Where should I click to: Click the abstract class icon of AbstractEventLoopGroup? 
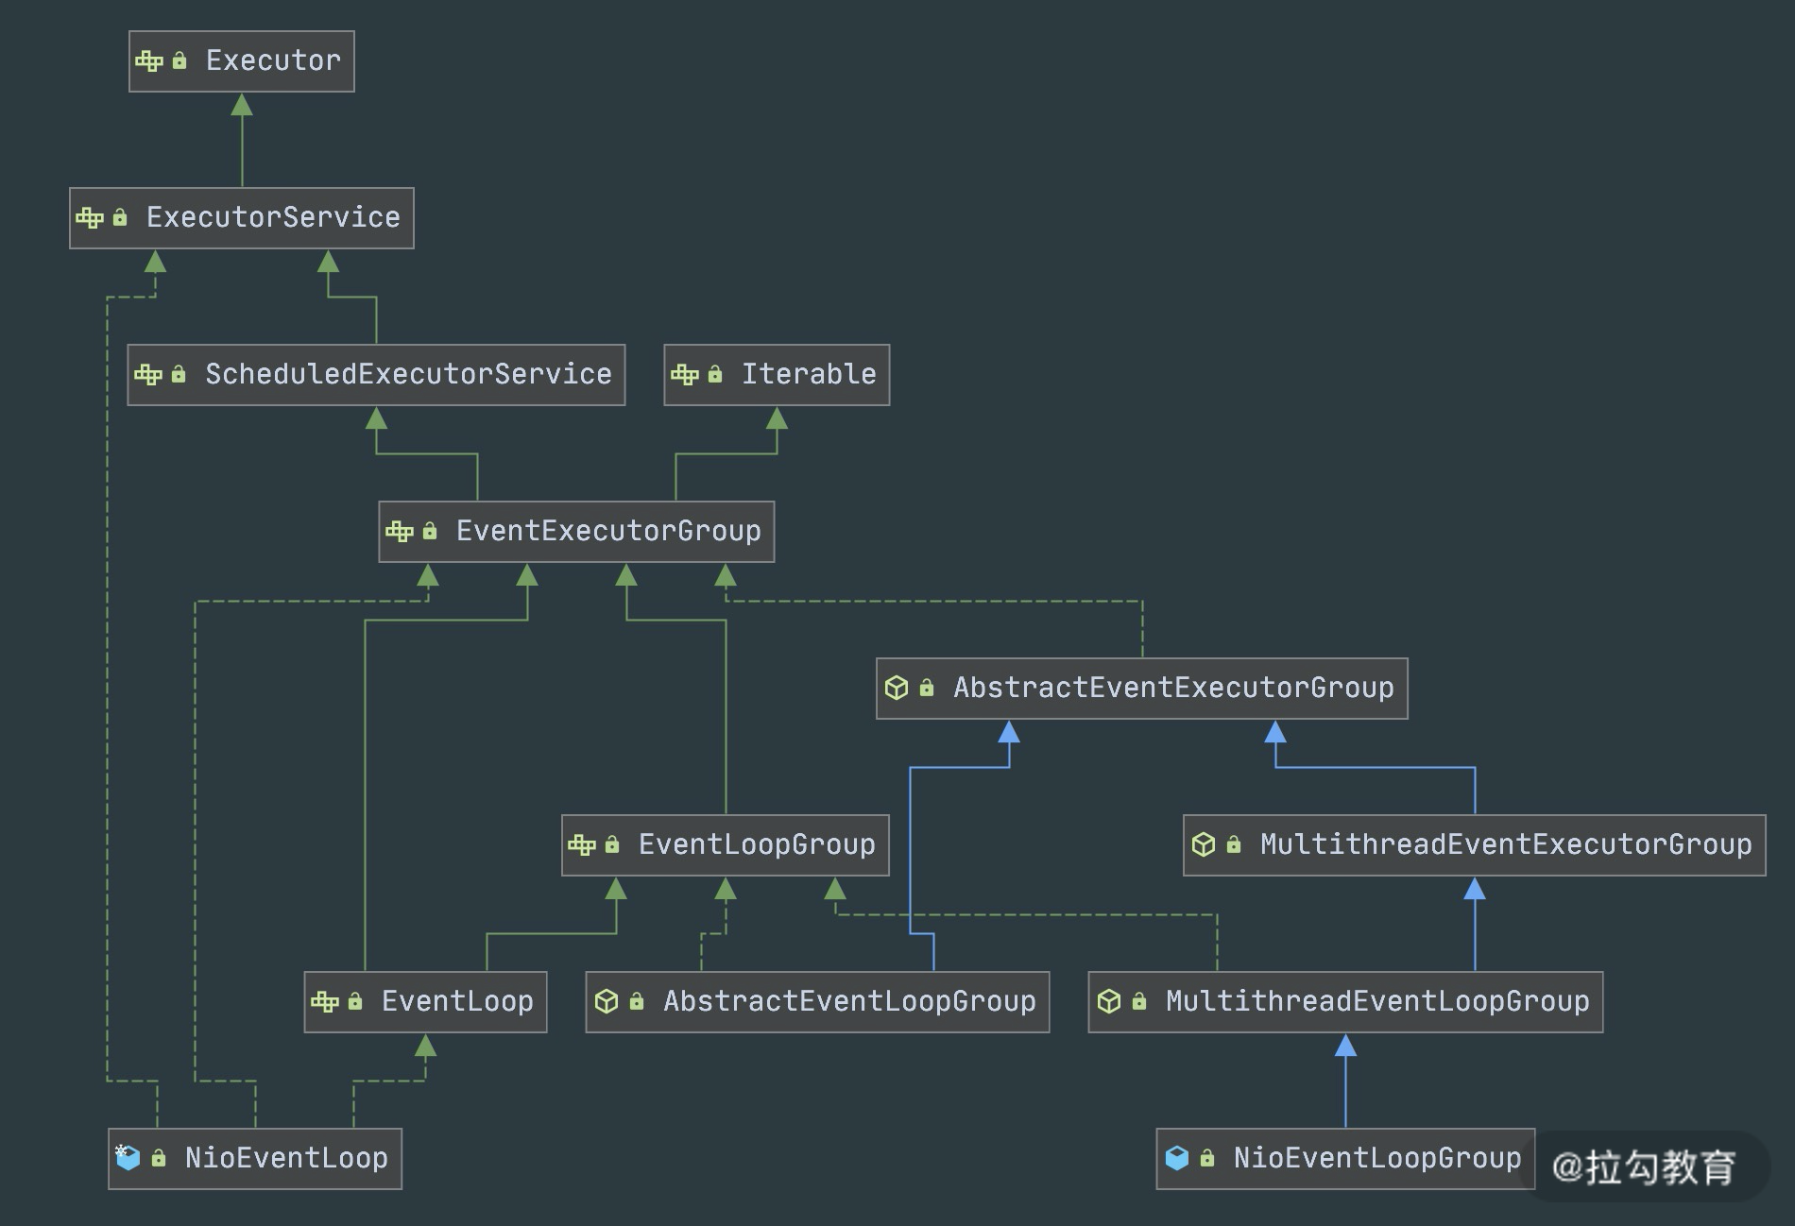coord(607,1001)
